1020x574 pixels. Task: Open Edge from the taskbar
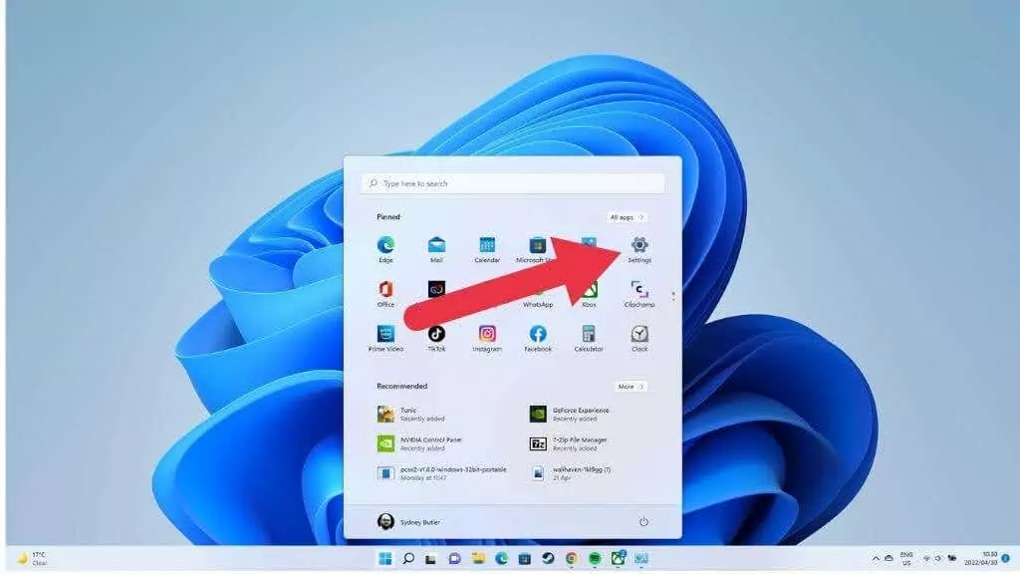(x=502, y=558)
